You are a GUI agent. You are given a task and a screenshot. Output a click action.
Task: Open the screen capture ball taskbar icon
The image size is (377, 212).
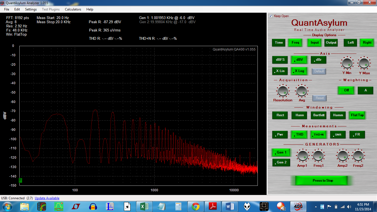[x=281, y=206]
